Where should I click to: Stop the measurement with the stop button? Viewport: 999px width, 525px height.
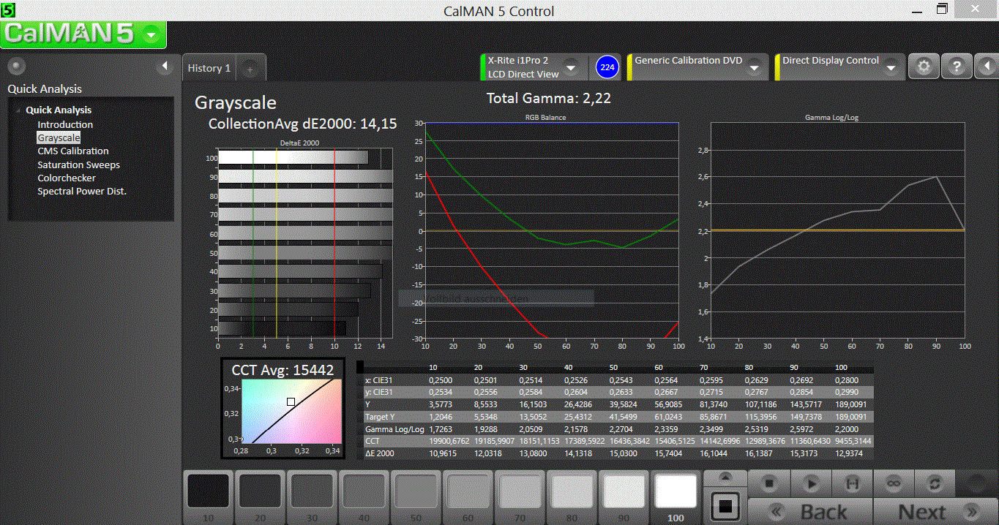click(x=769, y=483)
